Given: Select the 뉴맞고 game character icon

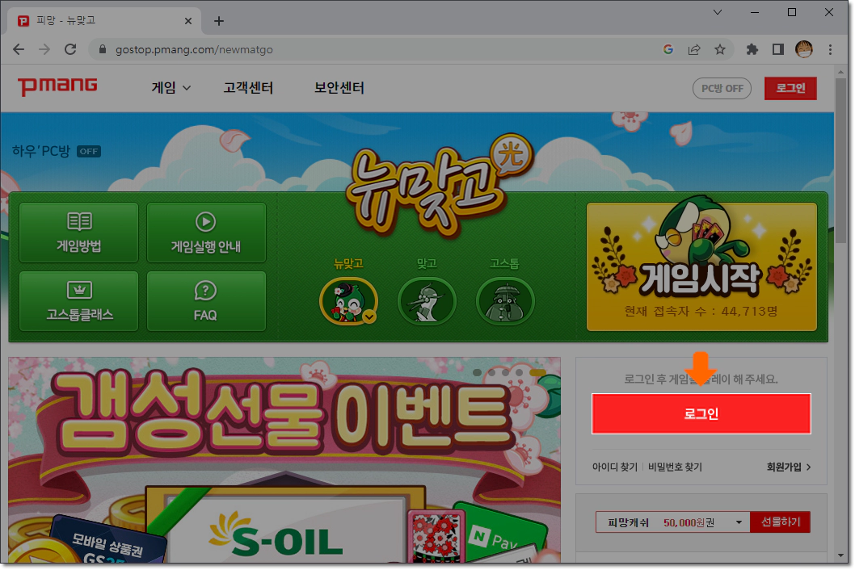Looking at the screenshot, I should click(348, 301).
